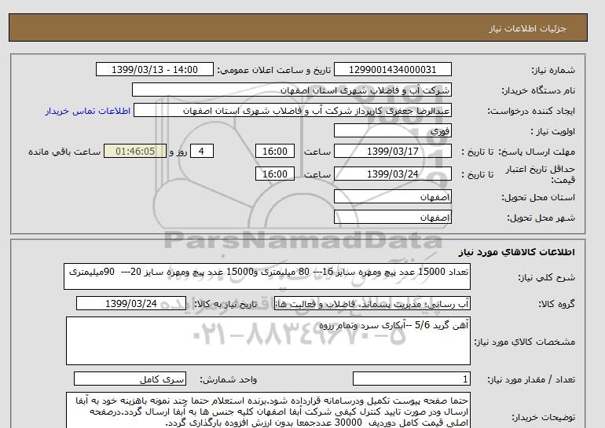Click the response deadline time 16:00 field
Image resolution: width=605 pixels, height=428 pixels.
pyautogui.click(x=275, y=151)
